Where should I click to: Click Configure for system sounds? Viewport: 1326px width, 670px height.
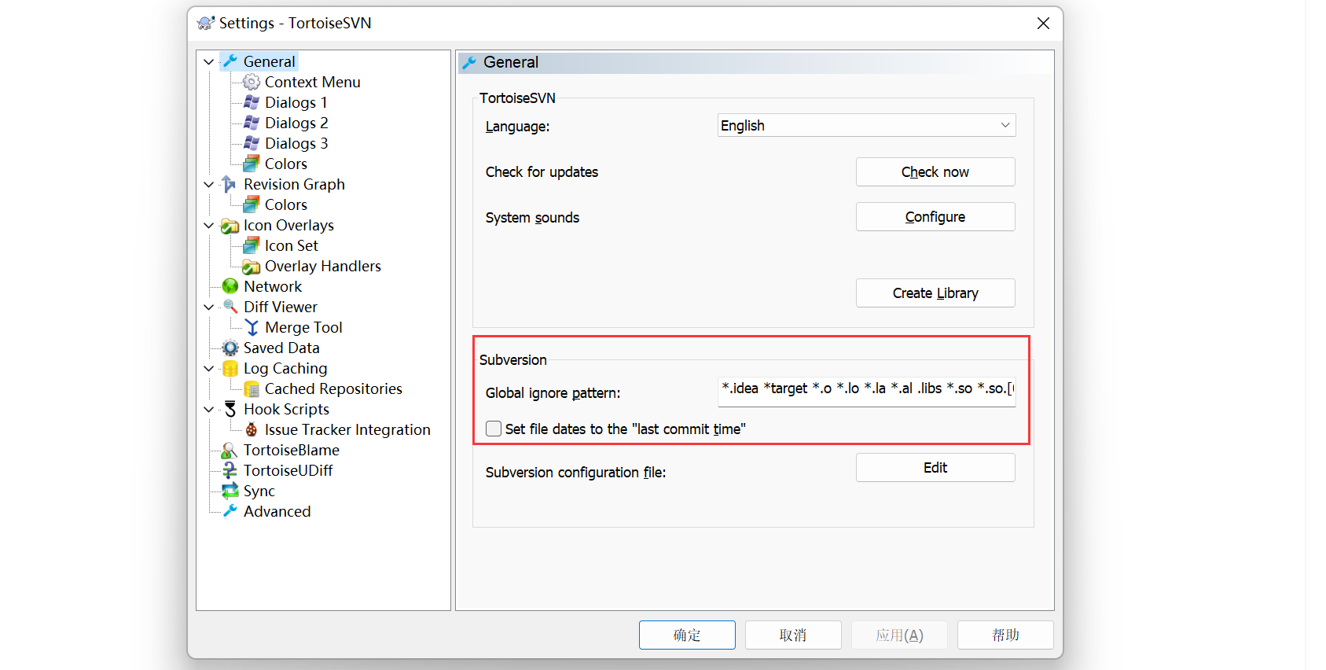935,217
